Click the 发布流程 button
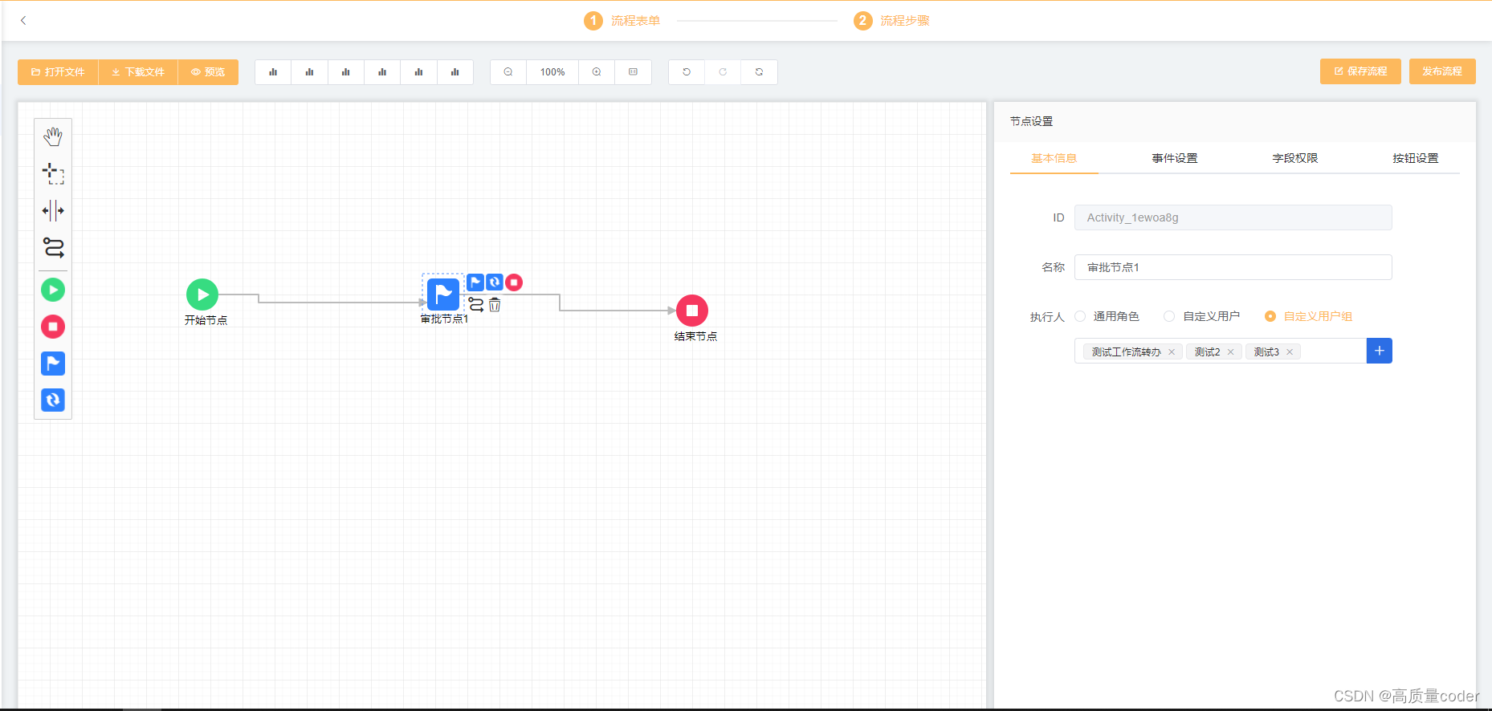1492x711 pixels. 1442,71
